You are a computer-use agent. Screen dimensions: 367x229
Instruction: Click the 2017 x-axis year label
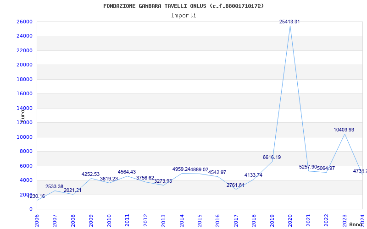pyautogui.click(x=236, y=221)
